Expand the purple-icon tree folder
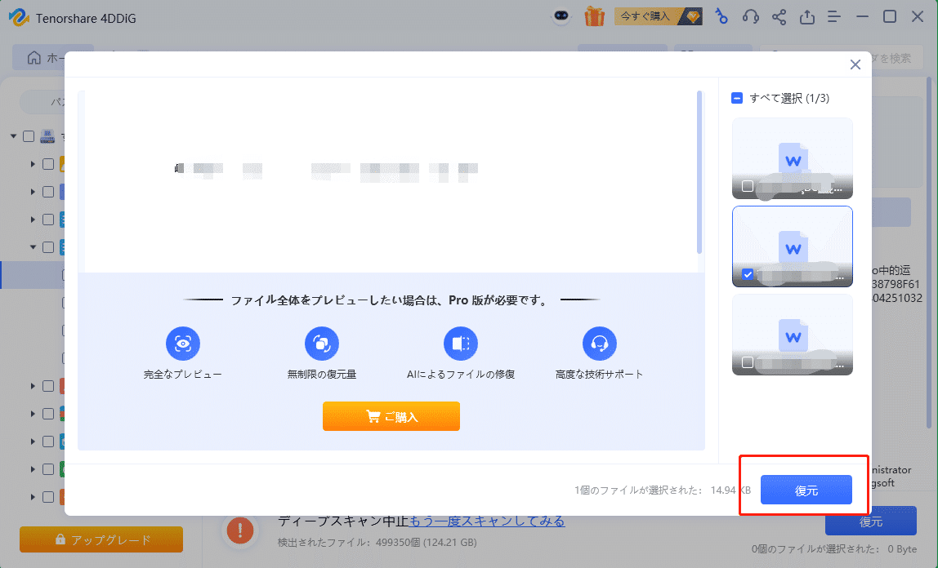The height and width of the screenshot is (568, 938). 33,192
